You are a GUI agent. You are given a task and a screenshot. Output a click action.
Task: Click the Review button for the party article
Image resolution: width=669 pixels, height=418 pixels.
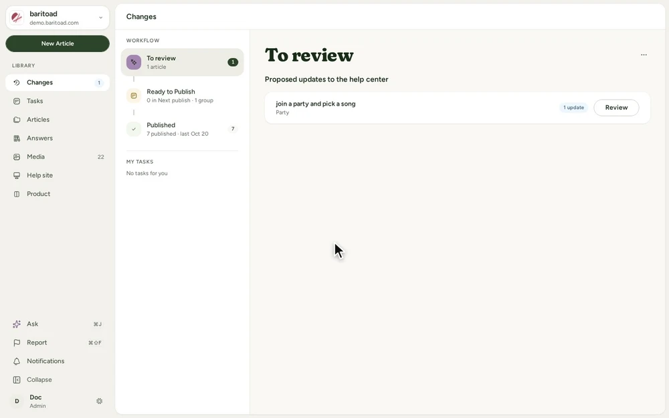(x=616, y=108)
